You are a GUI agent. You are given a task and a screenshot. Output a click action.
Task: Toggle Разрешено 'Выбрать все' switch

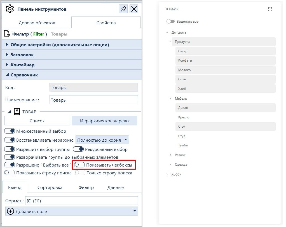tap(10, 165)
